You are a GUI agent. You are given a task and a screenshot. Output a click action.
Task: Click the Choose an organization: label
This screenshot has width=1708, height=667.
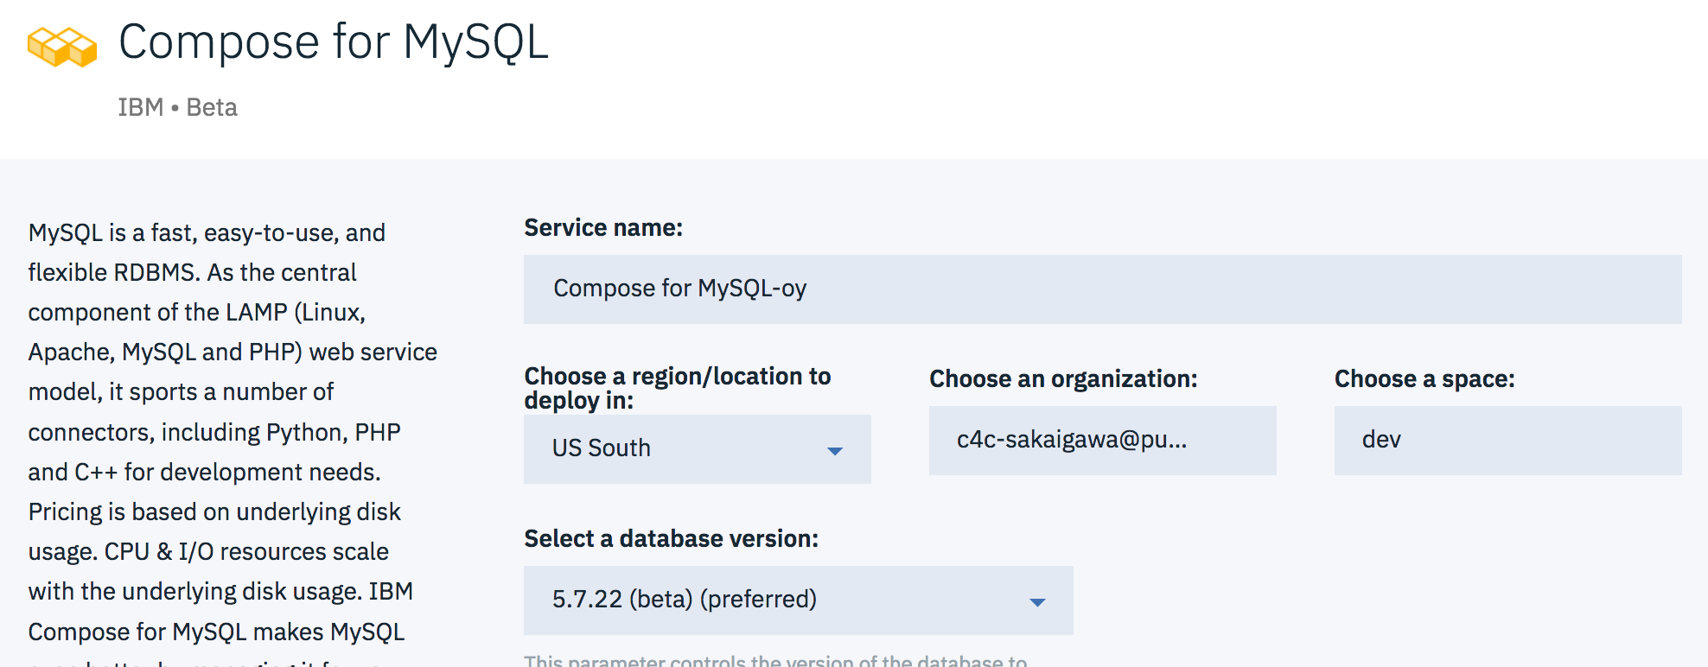[x=1063, y=378]
